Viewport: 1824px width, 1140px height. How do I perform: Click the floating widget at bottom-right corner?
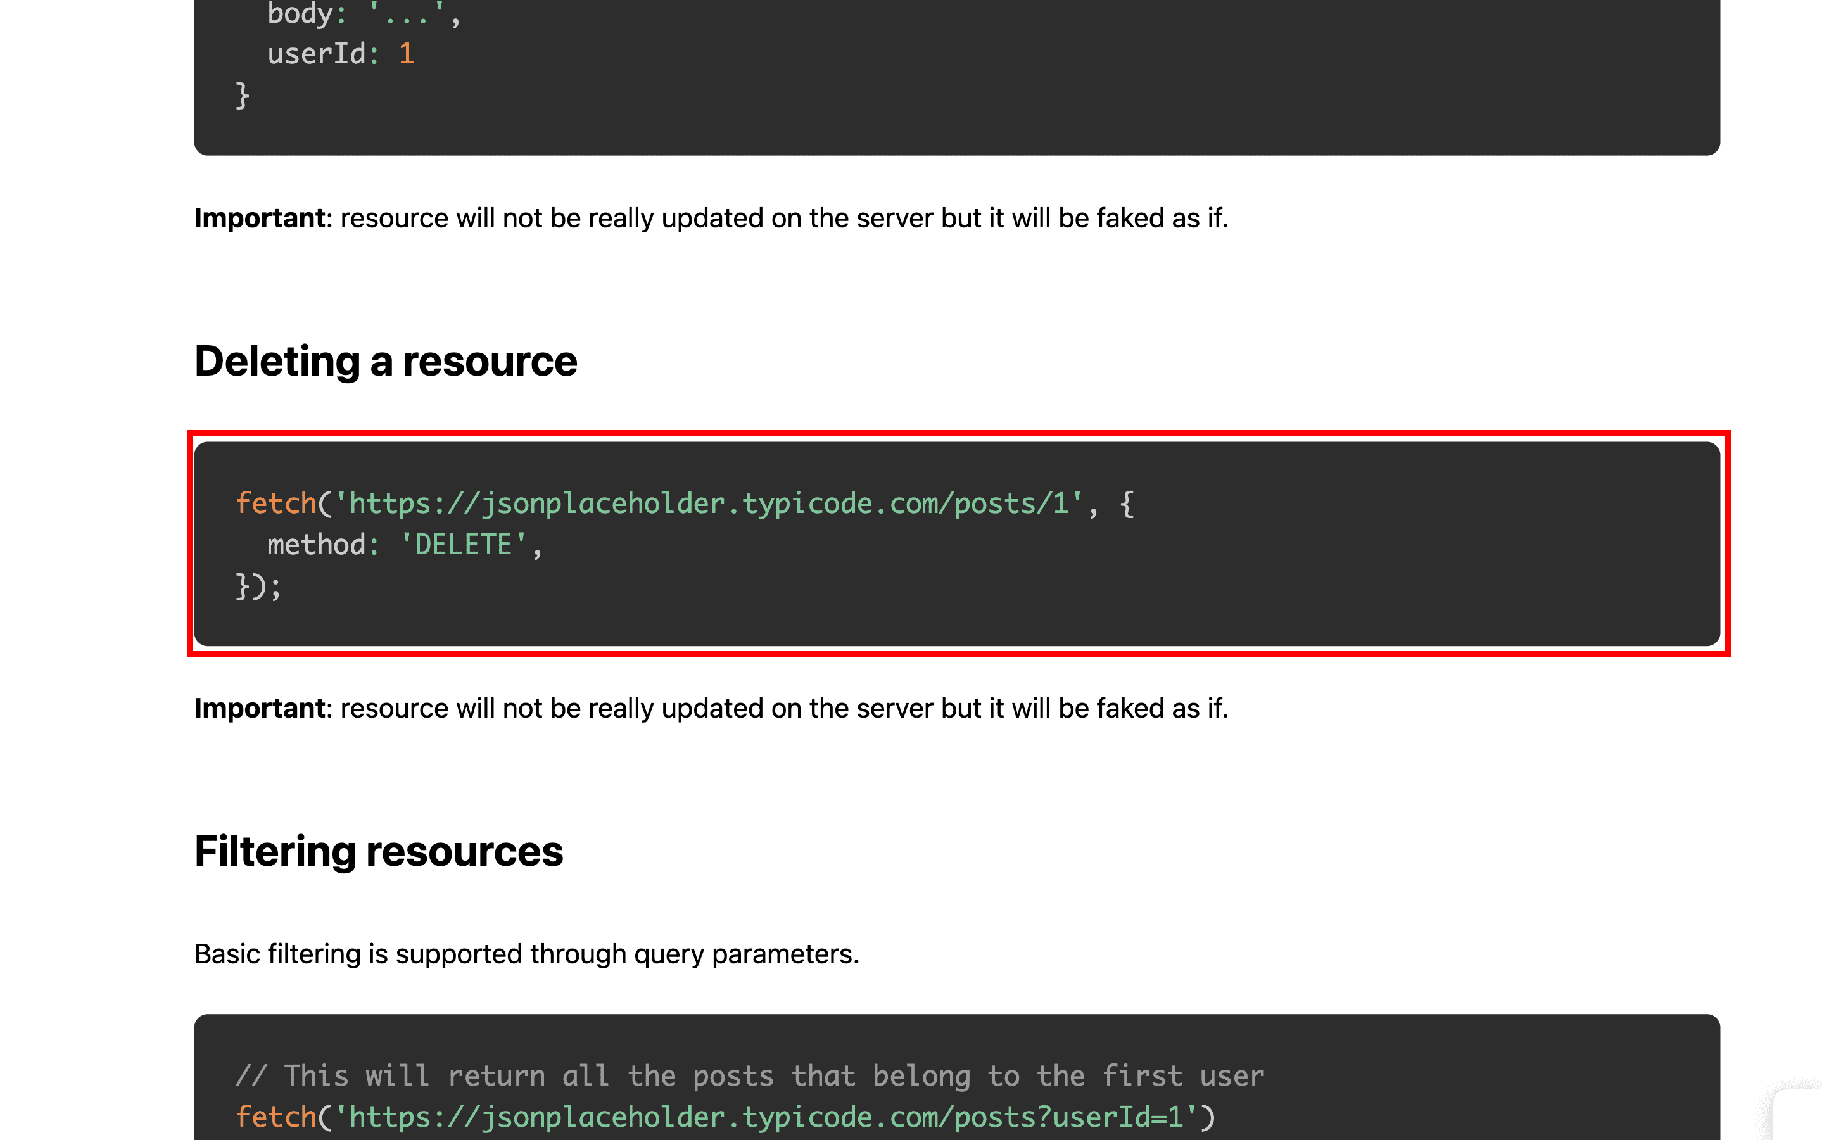click(x=1799, y=1115)
